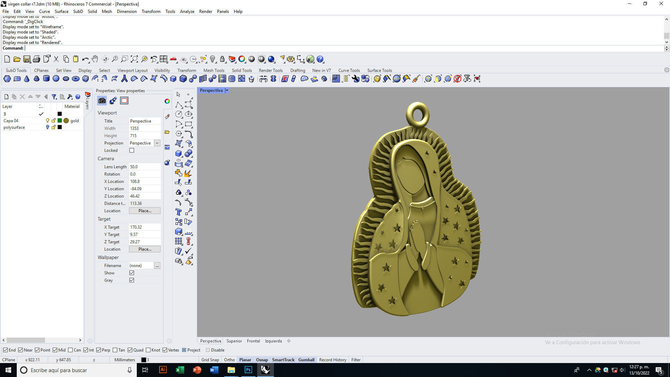This screenshot has height=377, width=670.
Task: Open the CPlane coordinate system selector
Action: click(9, 360)
